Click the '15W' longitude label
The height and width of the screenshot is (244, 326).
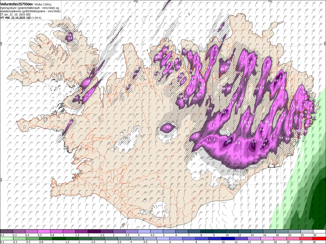pos(270,1)
